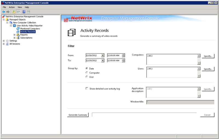Click the User Activity Video Reporter icon

coord(15,26)
